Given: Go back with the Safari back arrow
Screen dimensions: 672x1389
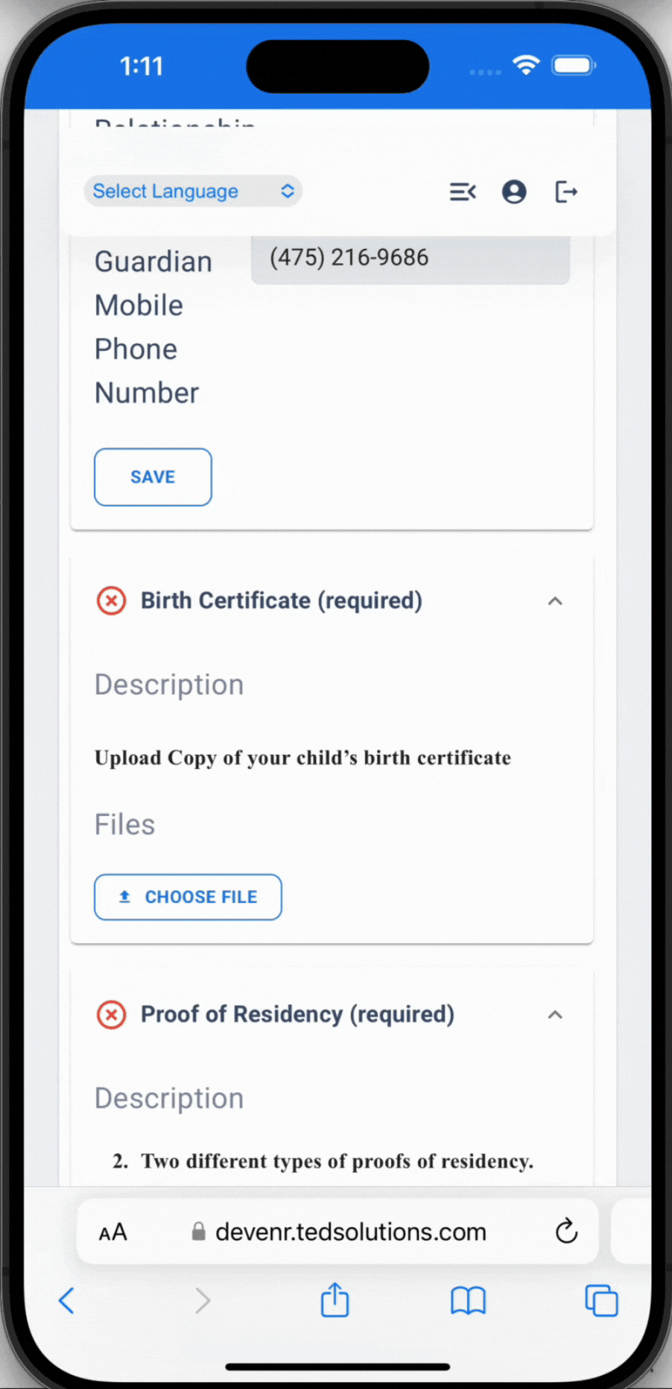Looking at the screenshot, I should point(66,1301).
